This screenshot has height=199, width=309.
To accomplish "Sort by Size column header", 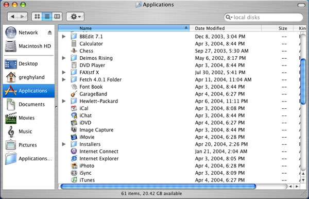I will pyautogui.click(x=278, y=28).
